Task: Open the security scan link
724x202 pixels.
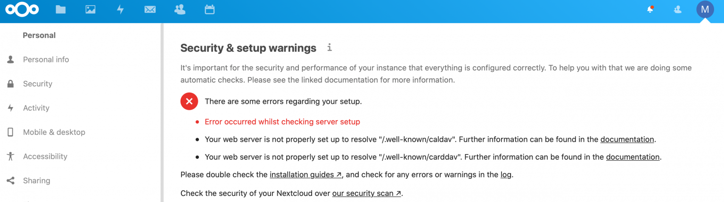Action: click(x=367, y=193)
